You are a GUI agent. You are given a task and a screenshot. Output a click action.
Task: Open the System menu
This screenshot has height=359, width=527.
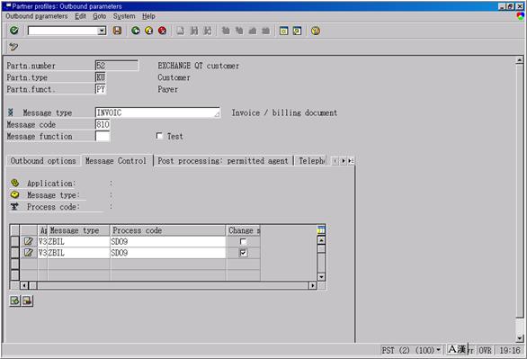(124, 16)
